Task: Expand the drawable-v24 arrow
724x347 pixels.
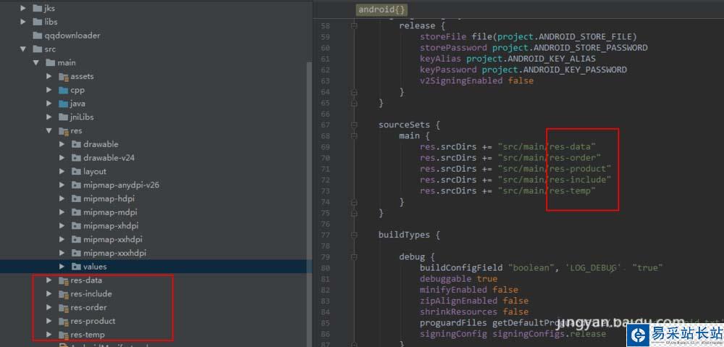Action: pyautogui.click(x=62, y=158)
